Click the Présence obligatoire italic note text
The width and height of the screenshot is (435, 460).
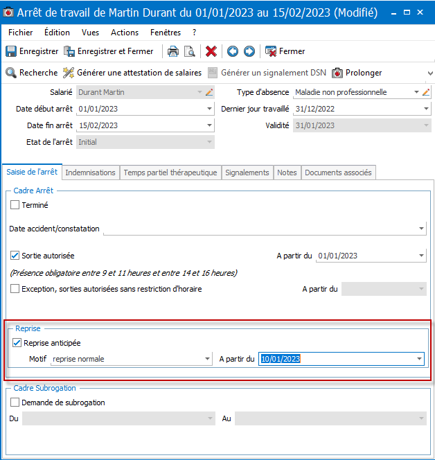(x=123, y=273)
